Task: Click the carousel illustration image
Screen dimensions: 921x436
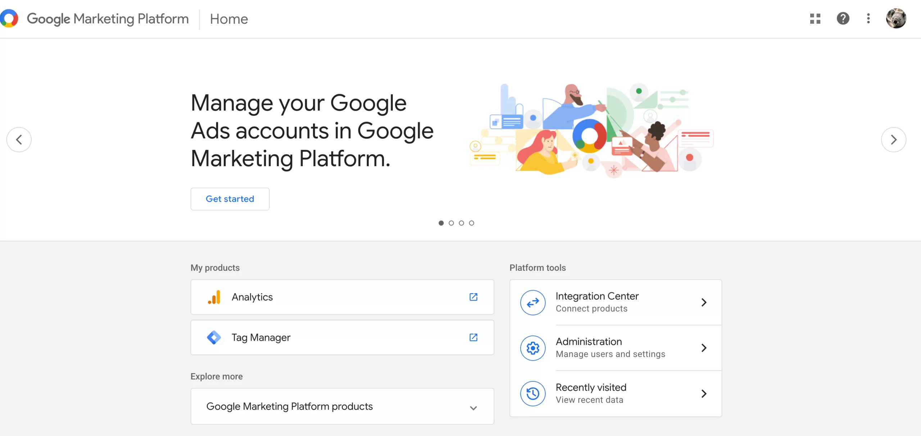Action: [591, 131]
